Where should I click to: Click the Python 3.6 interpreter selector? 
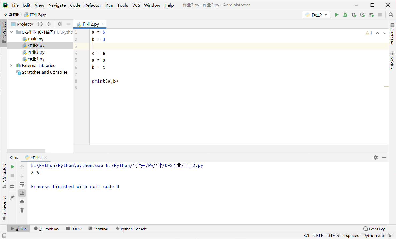click(374, 235)
